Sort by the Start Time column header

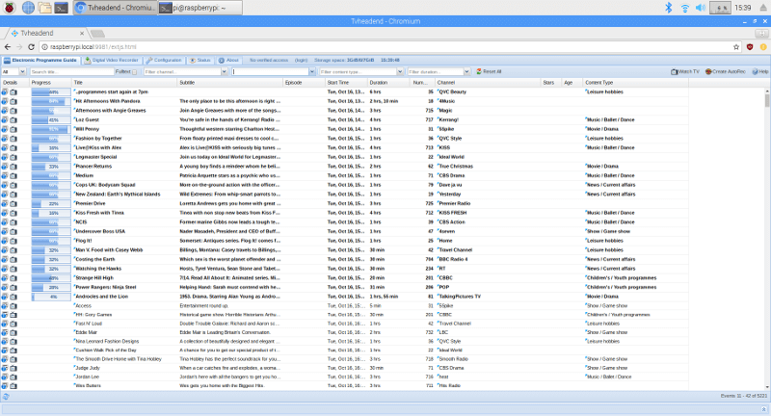[346, 83]
